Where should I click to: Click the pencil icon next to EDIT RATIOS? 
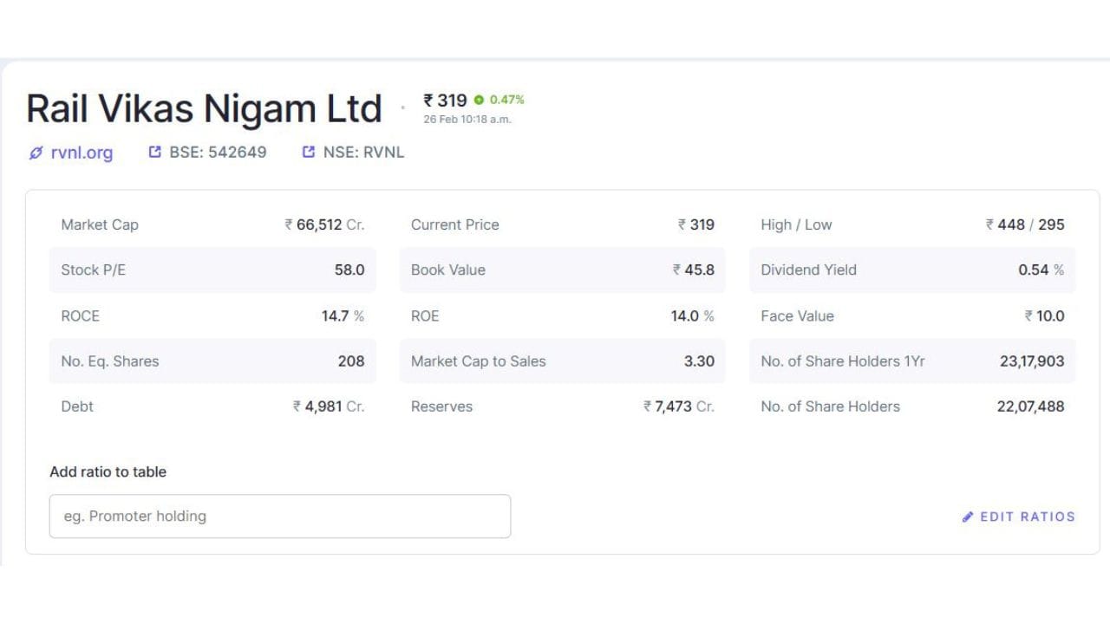[968, 517]
